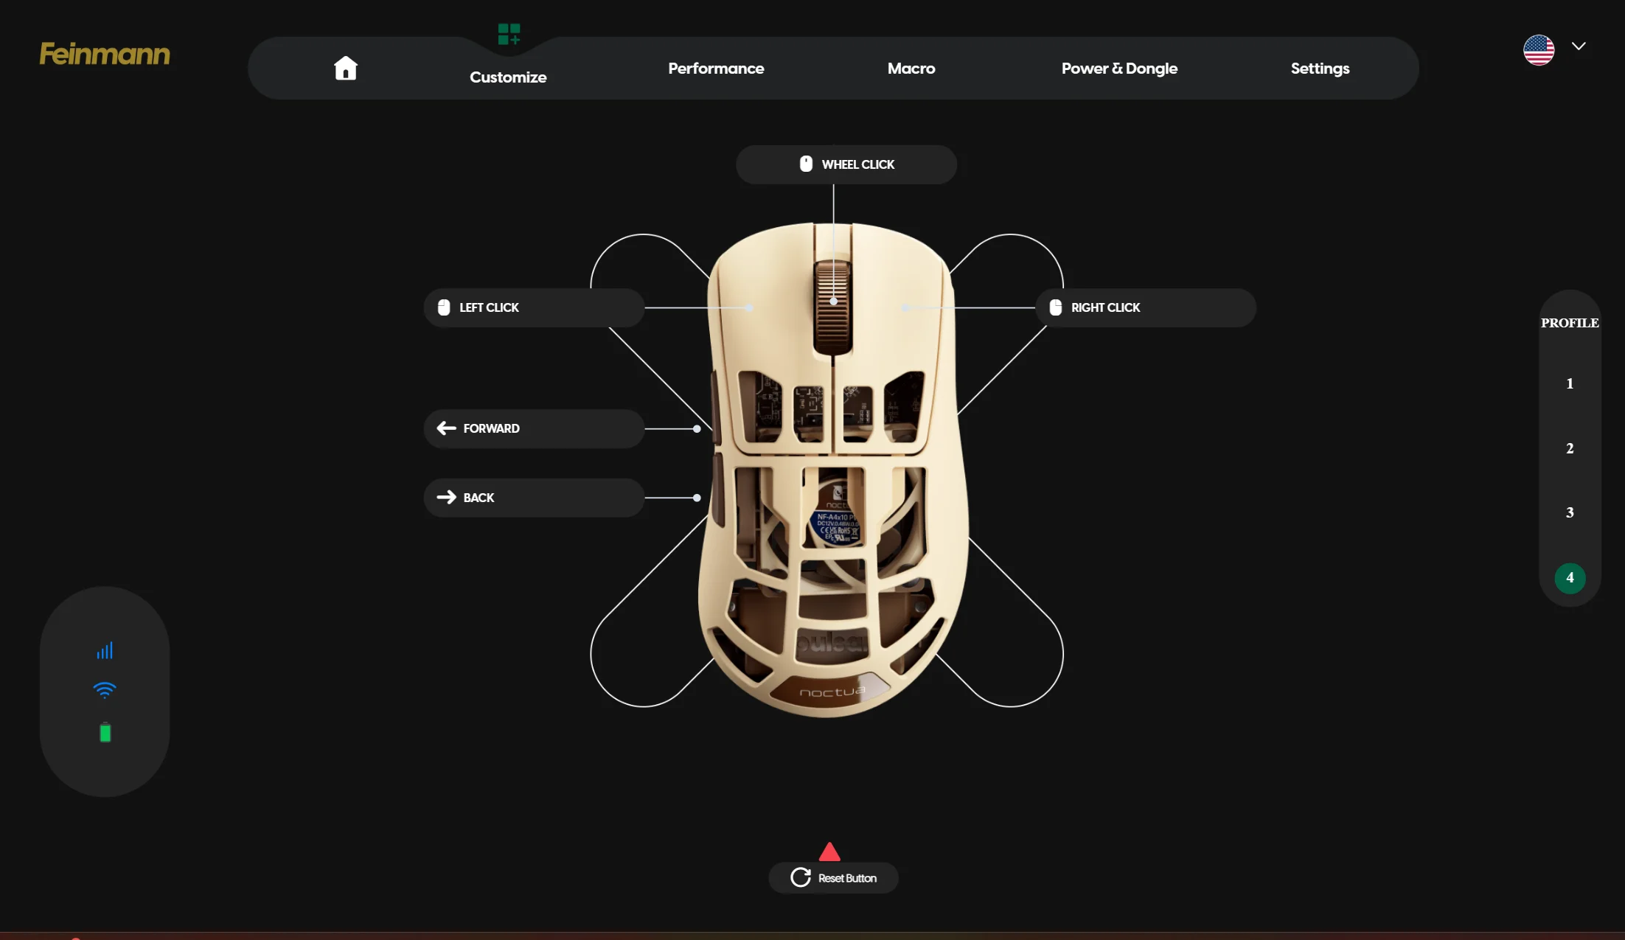Viewport: 1625px width, 940px height.
Task: Click the green Customize grid icon
Action: pyautogui.click(x=509, y=34)
